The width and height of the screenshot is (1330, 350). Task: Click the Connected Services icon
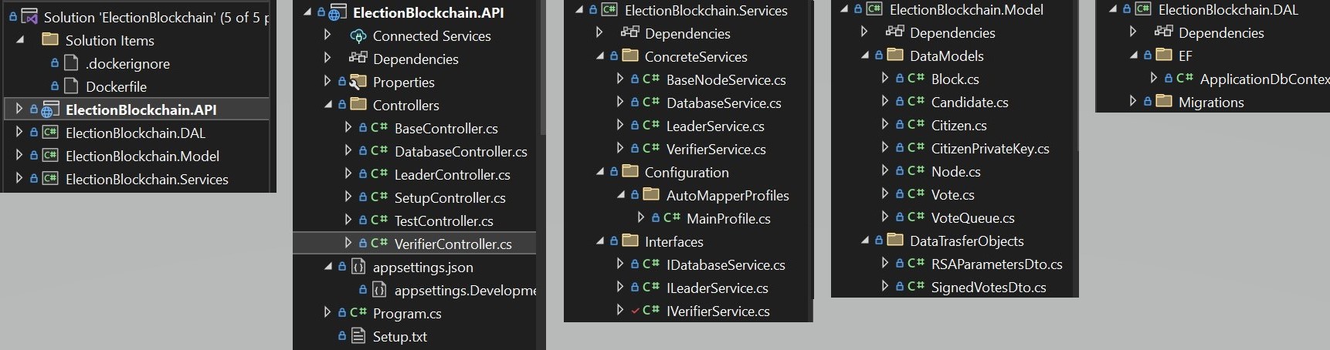coord(358,36)
